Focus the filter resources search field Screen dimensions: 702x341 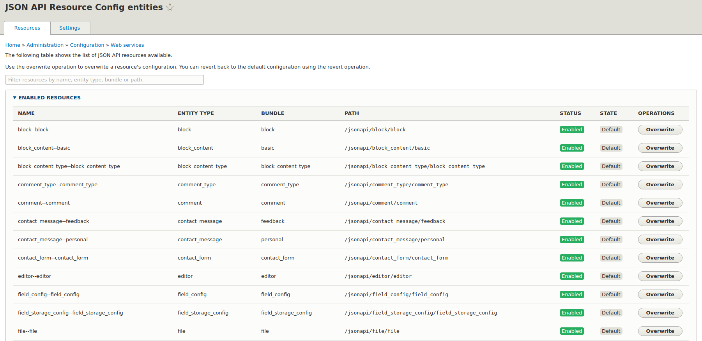104,80
